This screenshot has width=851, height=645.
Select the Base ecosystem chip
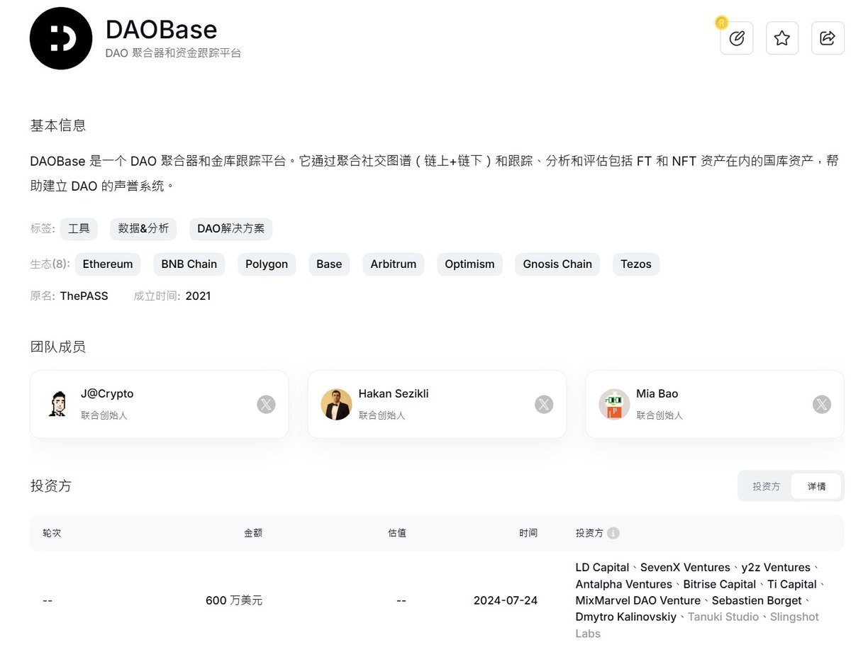(x=329, y=264)
